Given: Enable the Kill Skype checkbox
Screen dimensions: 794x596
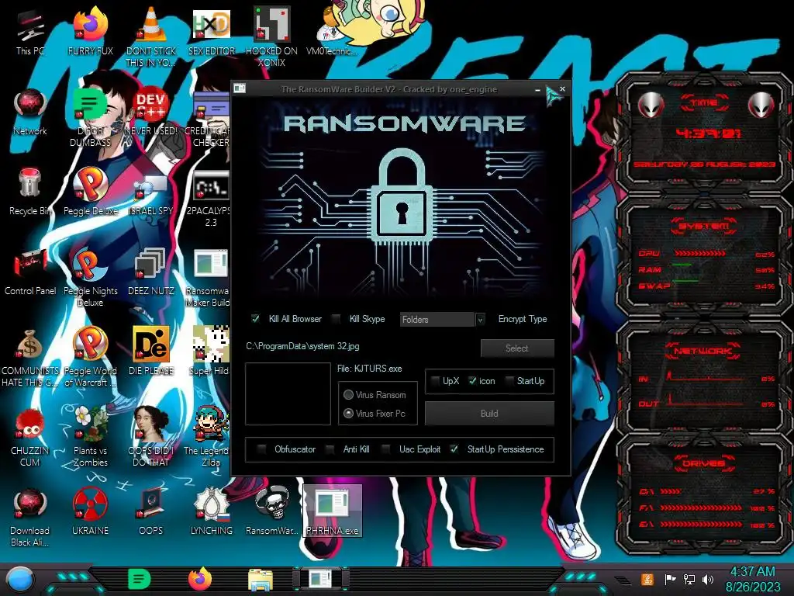Looking at the screenshot, I should click(337, 319).
